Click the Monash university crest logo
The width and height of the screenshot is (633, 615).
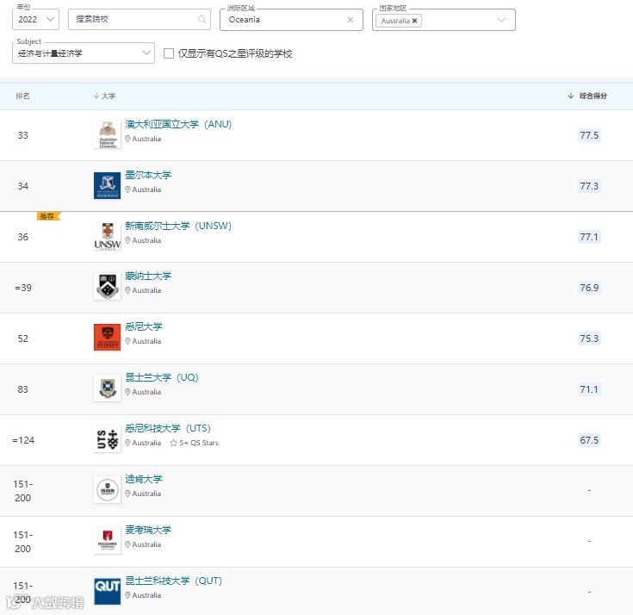(107, 286)
